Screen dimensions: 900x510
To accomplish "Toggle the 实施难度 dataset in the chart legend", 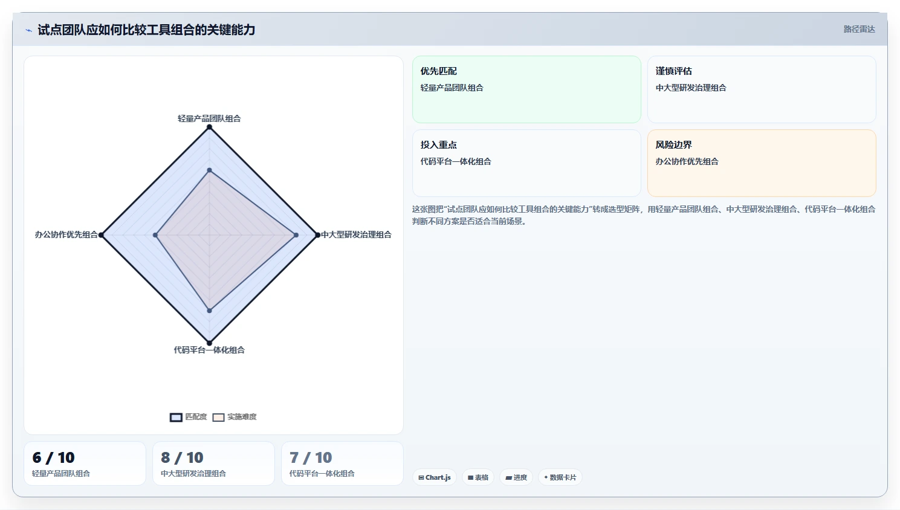I will (x=235, y=417).
